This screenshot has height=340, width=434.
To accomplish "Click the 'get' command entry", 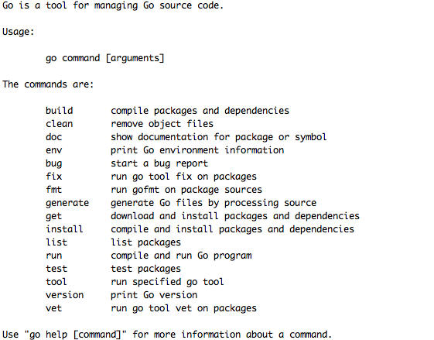I will (x=53, y=216).
